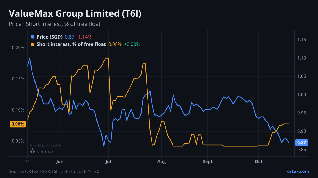Viewport: 318px width, 178px height.
Task: Click the Sept x-axis label
Action: (x=208, y=162)
